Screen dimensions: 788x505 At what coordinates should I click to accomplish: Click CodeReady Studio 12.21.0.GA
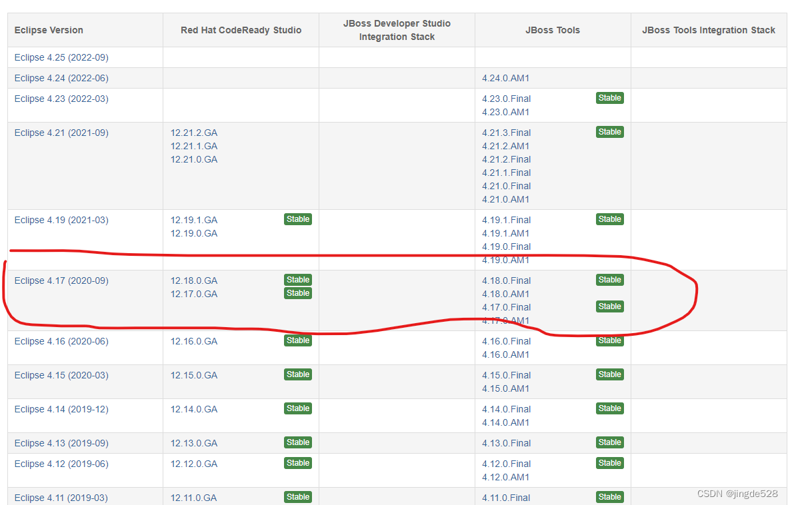pos(194,160)
